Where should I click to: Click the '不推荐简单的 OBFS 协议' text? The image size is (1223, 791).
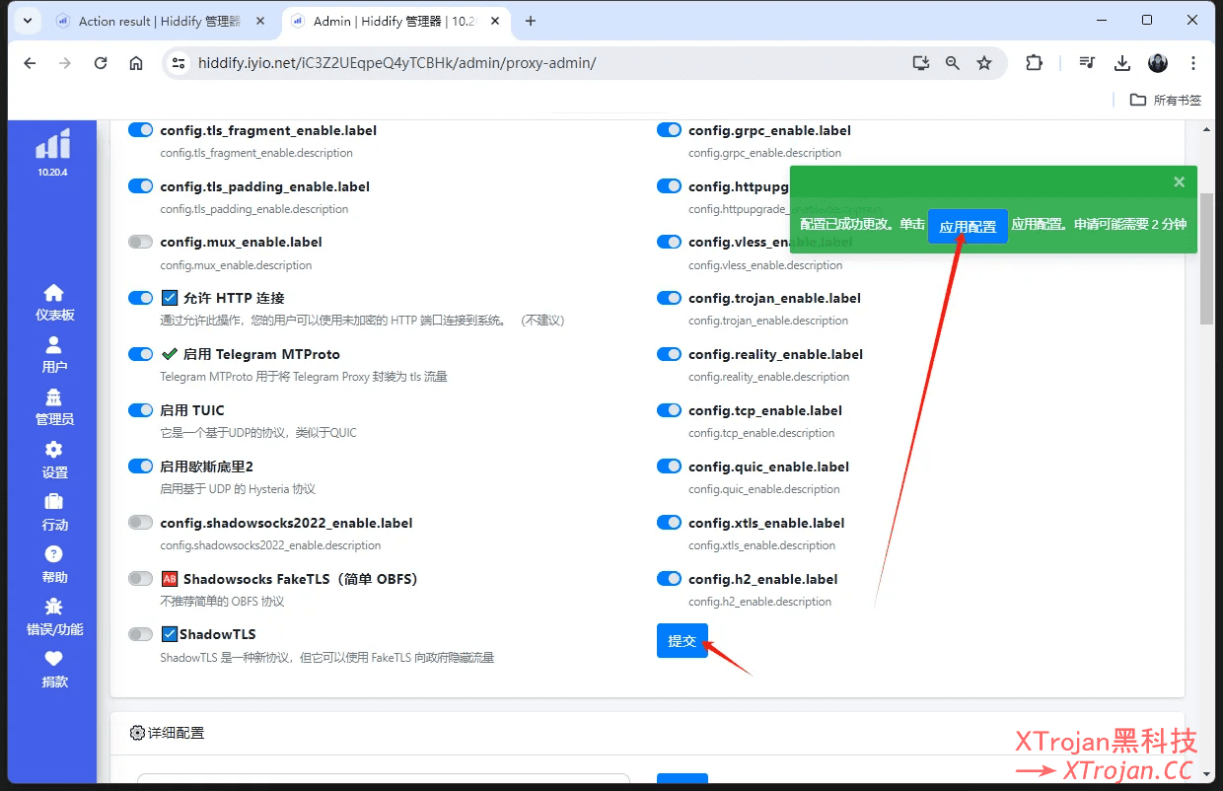coord(222,602)
